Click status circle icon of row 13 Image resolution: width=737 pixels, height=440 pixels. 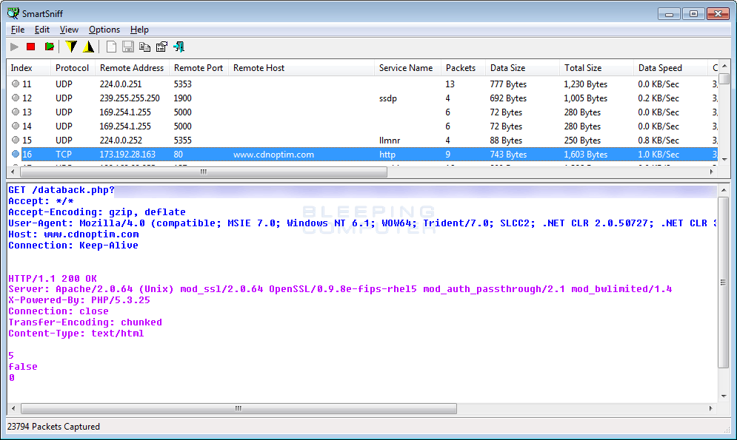coord(16,112)
